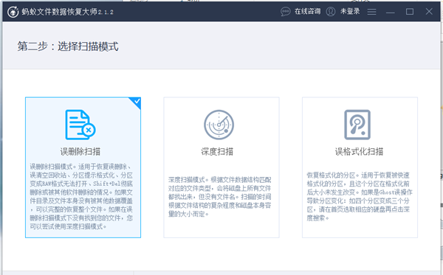Open the online consultation chat bubble icon
This screenshot has width=443, height=275.
click(285, 12)
